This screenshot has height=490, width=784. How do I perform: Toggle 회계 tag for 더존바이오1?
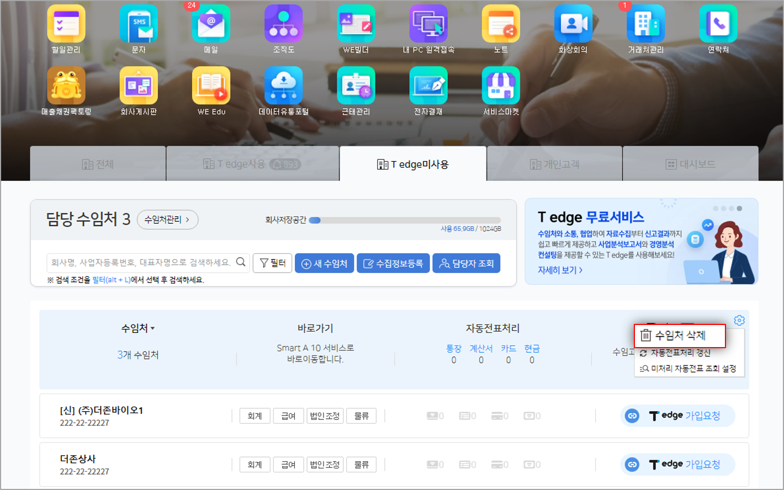click(255, 416)
